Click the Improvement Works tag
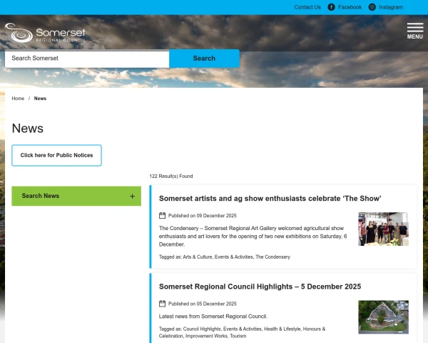This screenshot has width=428, height=343. (x=206, y=336)
